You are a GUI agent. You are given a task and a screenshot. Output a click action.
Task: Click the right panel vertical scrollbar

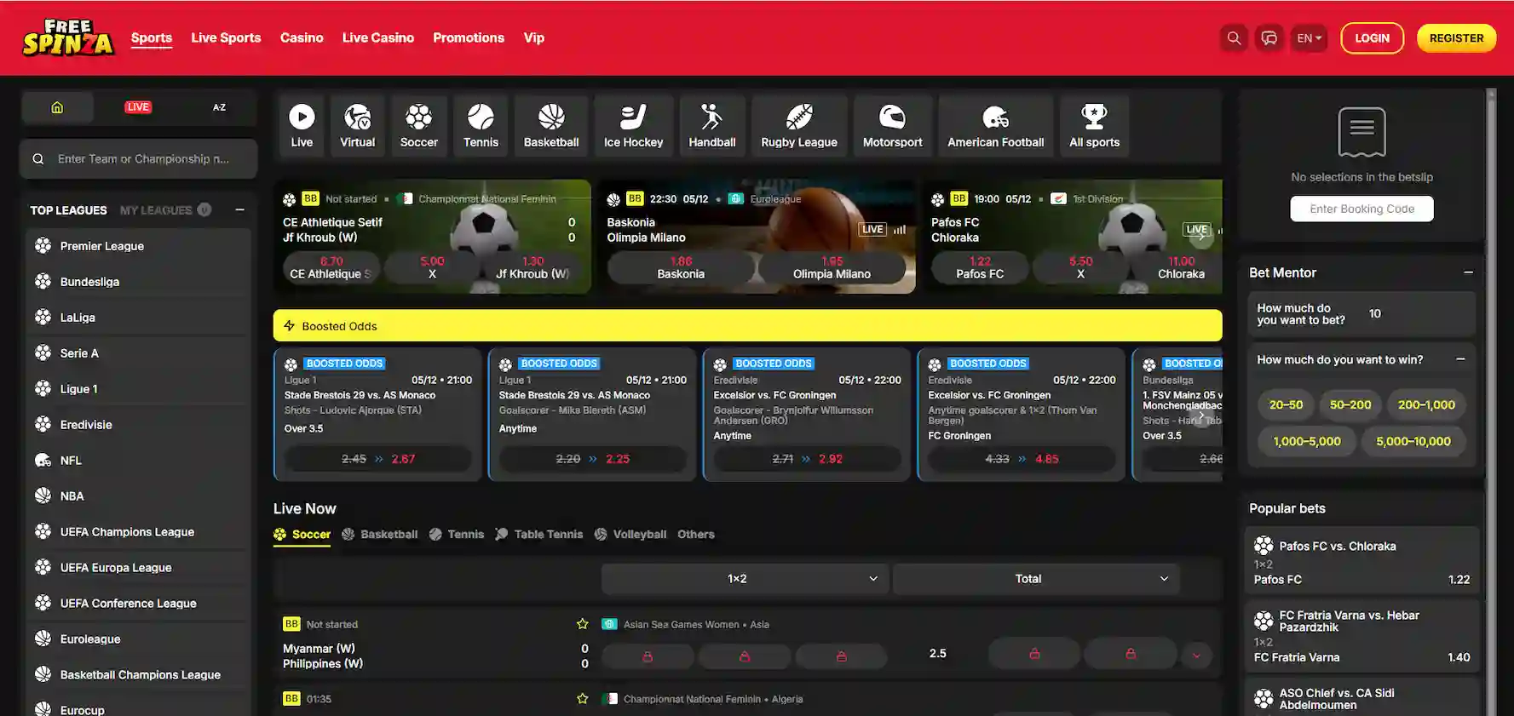1491,400
